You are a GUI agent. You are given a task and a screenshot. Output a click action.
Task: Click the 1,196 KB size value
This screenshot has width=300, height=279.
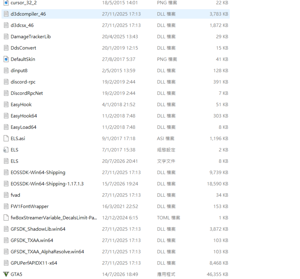coord(219,138)
